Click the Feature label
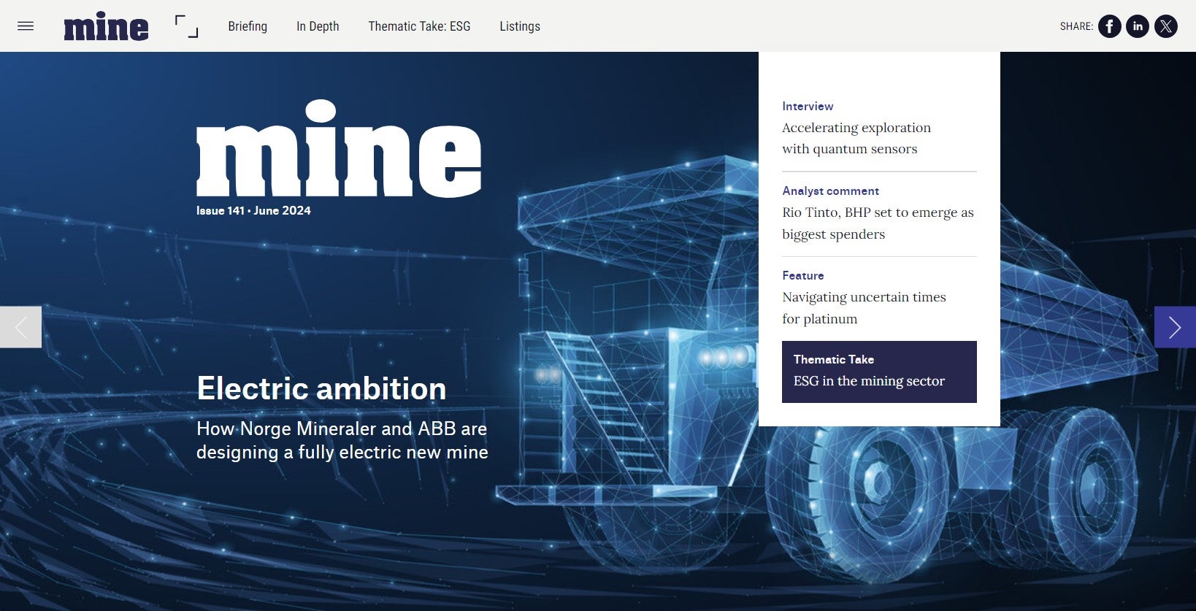Screen dimensions: 1196x611 click(x=802, y=275)
